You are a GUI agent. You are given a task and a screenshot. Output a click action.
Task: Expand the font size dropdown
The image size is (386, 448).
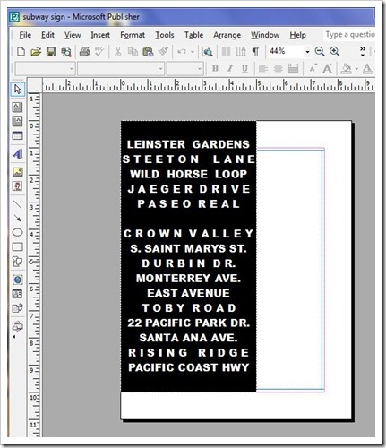pos(200,69)
